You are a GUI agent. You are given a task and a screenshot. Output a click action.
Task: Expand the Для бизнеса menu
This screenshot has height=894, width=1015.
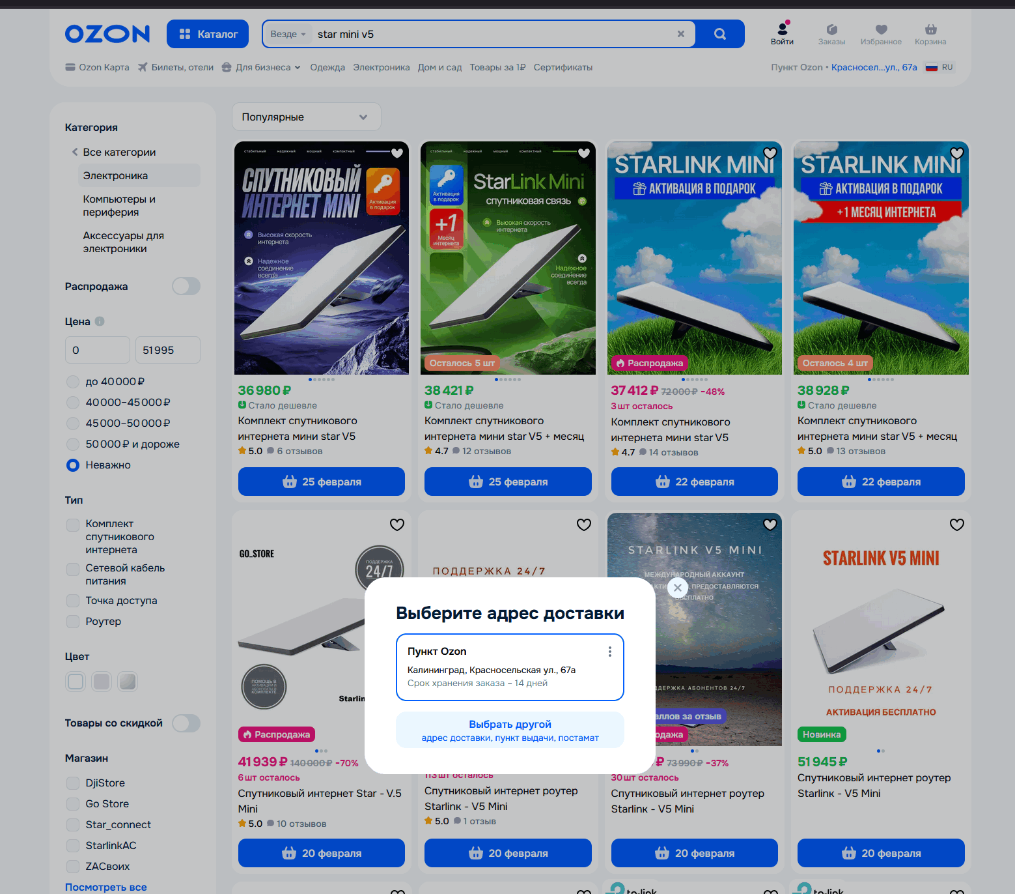click(261, 67)
